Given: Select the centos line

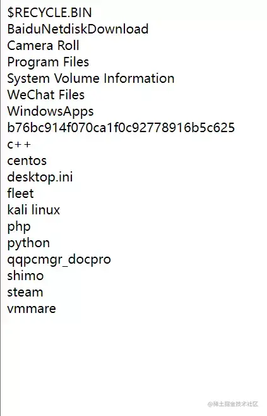Looking at the screenshot, I should [27, 161].
